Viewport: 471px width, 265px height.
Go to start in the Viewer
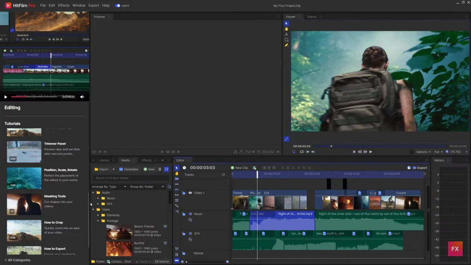click(354, 152)
